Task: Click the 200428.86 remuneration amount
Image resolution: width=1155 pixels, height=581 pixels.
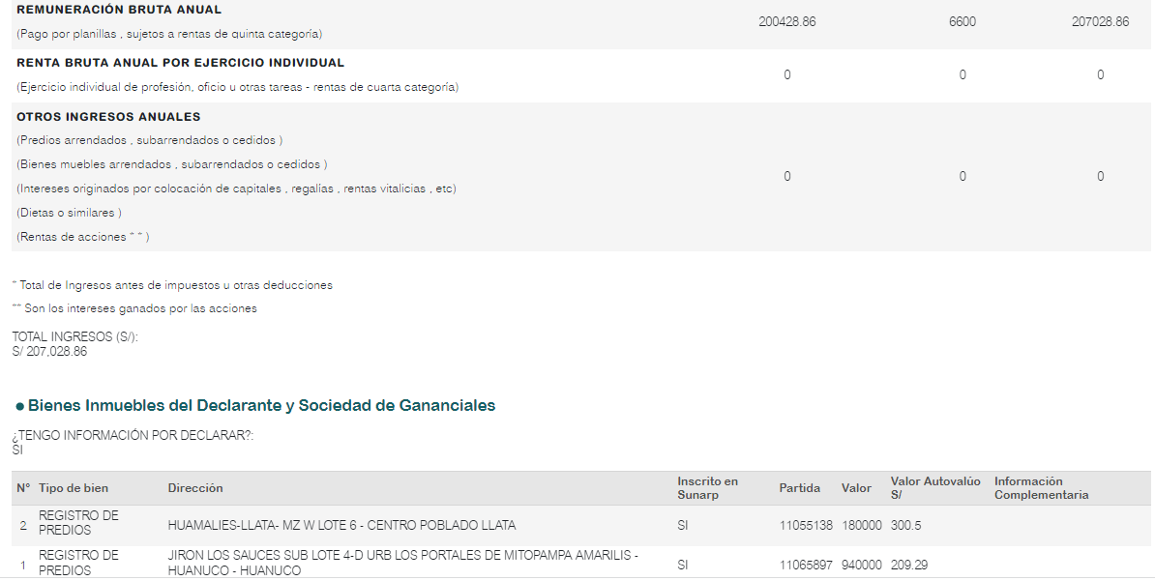Action: pos(786,22)
